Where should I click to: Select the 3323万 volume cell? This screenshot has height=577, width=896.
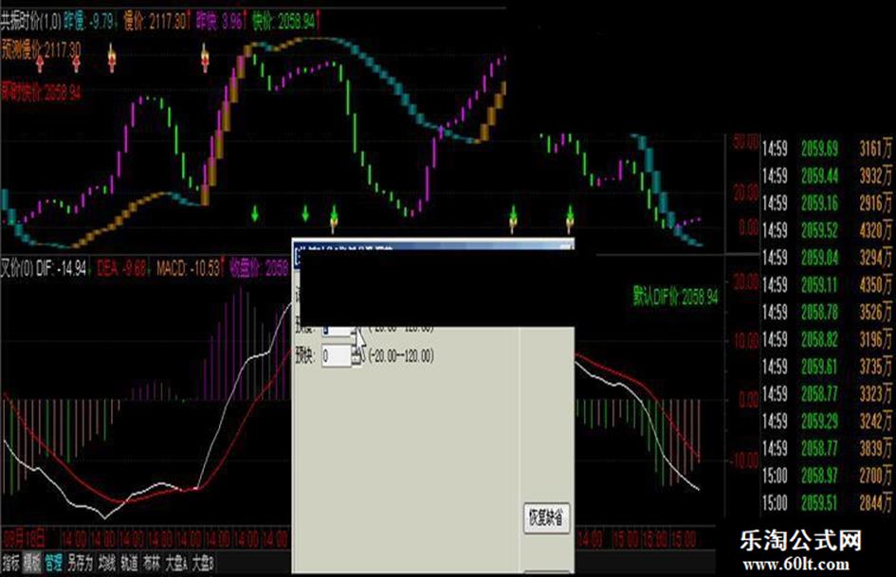click(876, 394)
